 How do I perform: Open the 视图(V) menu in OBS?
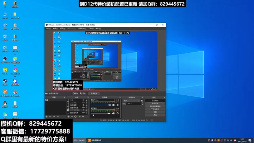[63, 28]
